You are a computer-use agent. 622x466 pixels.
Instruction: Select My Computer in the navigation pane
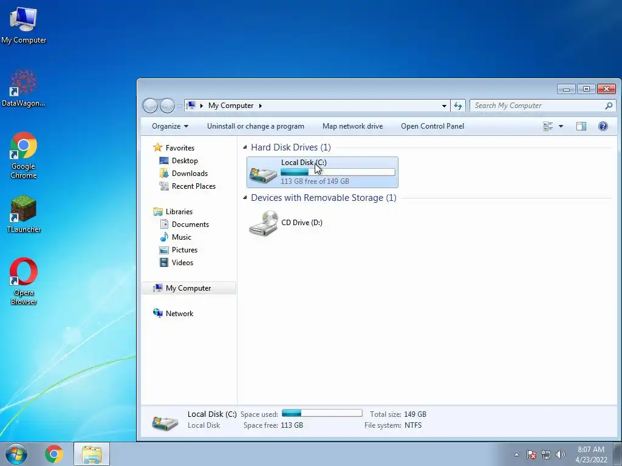(x=188, y=288)
